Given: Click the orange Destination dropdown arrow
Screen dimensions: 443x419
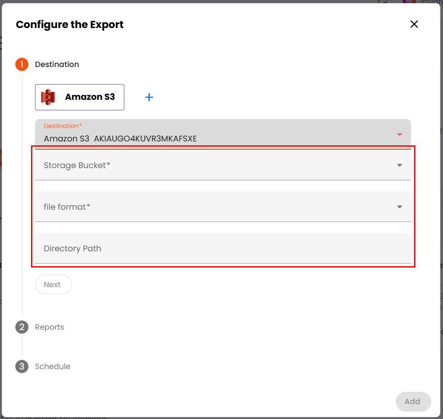Looking at the screenshot, I should click(x=399, y=134).
